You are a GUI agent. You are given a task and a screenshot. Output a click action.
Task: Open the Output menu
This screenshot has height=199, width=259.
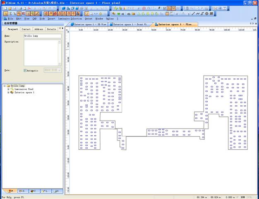tap(89, 19)
